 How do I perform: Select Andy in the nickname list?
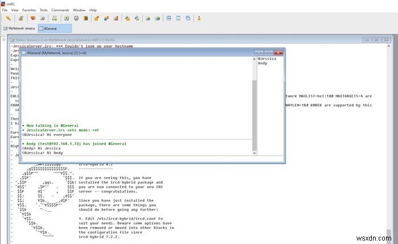[x=263, y=63]
